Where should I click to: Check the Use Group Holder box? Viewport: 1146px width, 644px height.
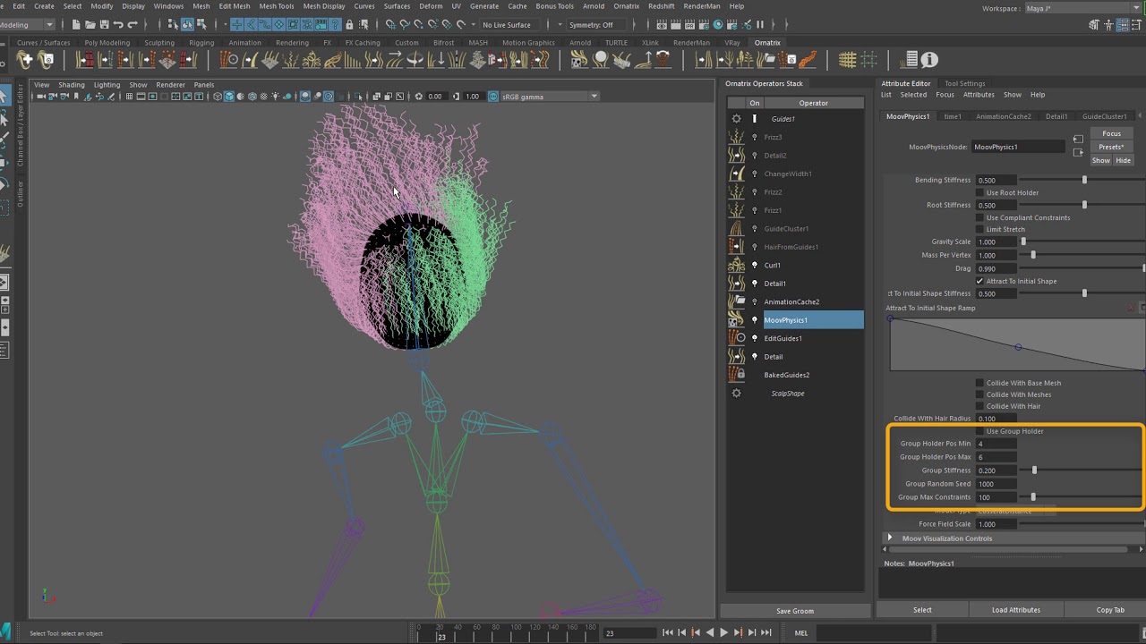click(979, 431)
